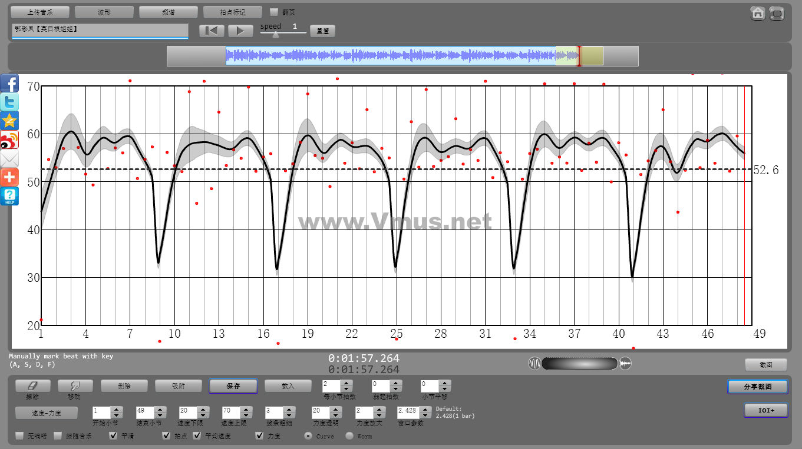The height and width of the screenshot is (449, 802).
Task: Click the 删除 delete button
Action: coord(124,386)
